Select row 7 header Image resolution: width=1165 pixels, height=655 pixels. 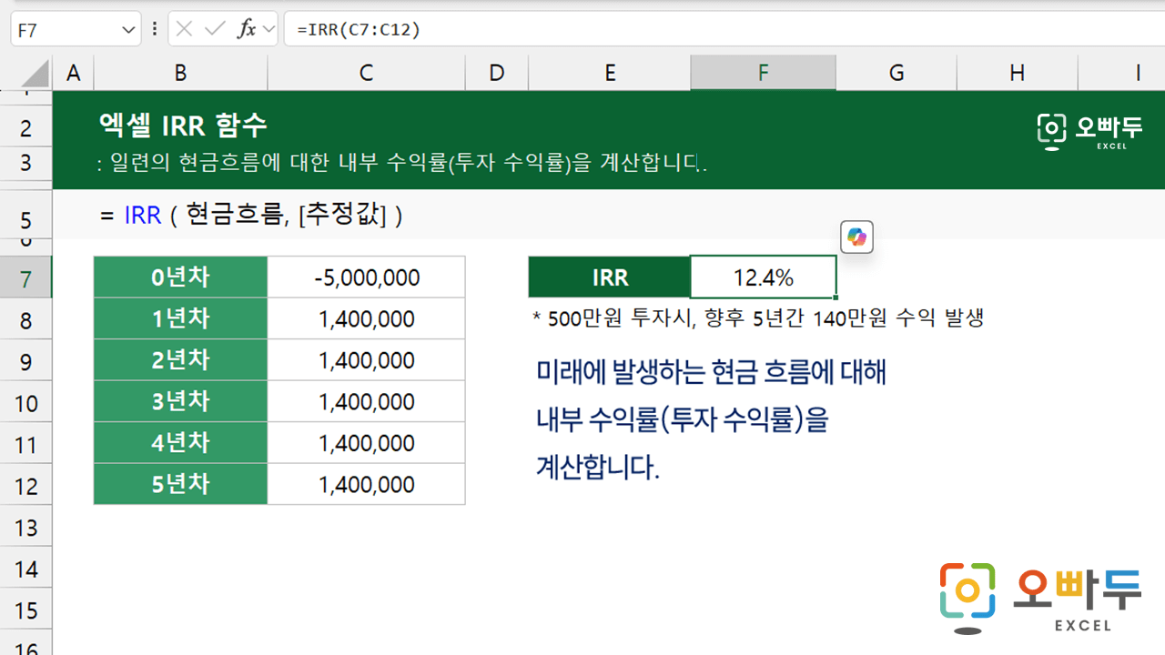25,277
